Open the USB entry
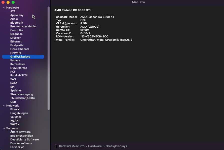 click(x=13, y=102)
